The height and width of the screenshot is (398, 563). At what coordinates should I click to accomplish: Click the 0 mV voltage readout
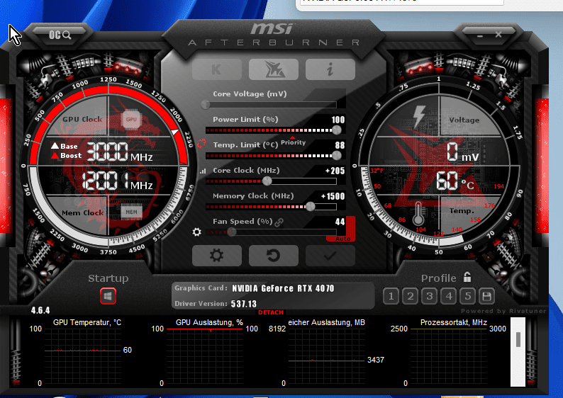point(462,152)
